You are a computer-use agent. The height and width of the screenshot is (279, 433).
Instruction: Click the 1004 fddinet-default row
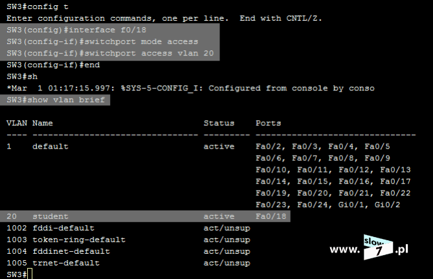tap(128, 251)
